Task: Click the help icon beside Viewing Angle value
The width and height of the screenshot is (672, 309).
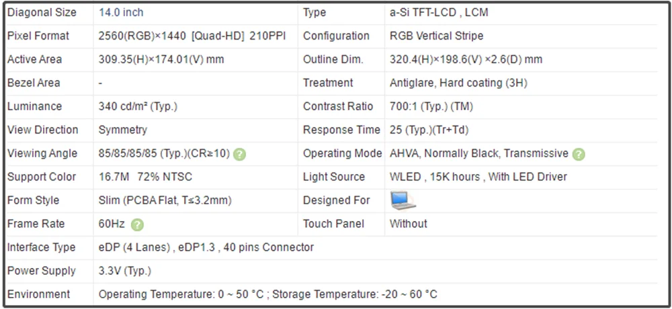Action: 240,154
